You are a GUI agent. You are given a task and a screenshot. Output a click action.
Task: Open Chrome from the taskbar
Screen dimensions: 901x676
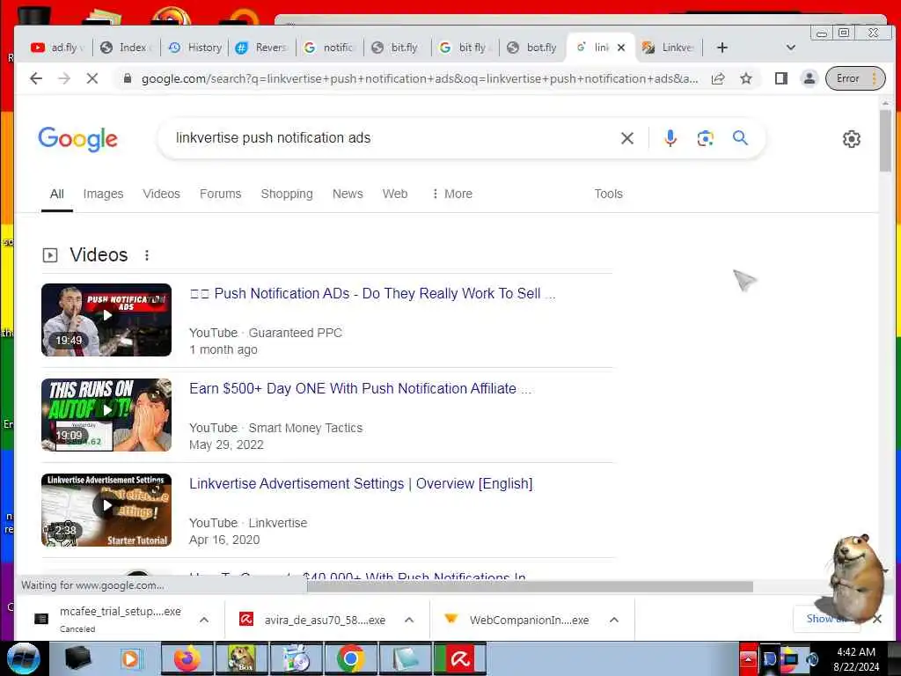(350, 658)
